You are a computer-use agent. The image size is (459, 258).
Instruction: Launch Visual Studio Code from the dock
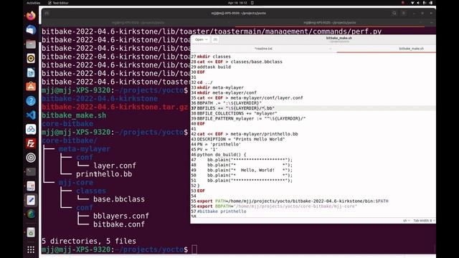click(x=31, y=115)
